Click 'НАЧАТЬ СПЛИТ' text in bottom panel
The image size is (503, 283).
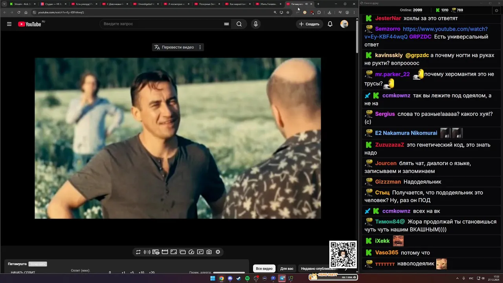click(x=23, y=273)
